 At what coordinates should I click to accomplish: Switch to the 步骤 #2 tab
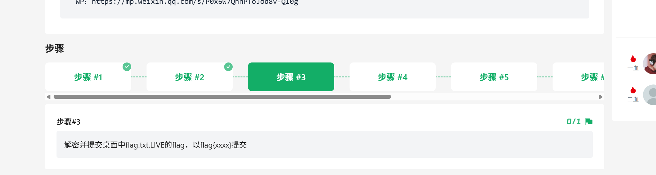point(190,77)
